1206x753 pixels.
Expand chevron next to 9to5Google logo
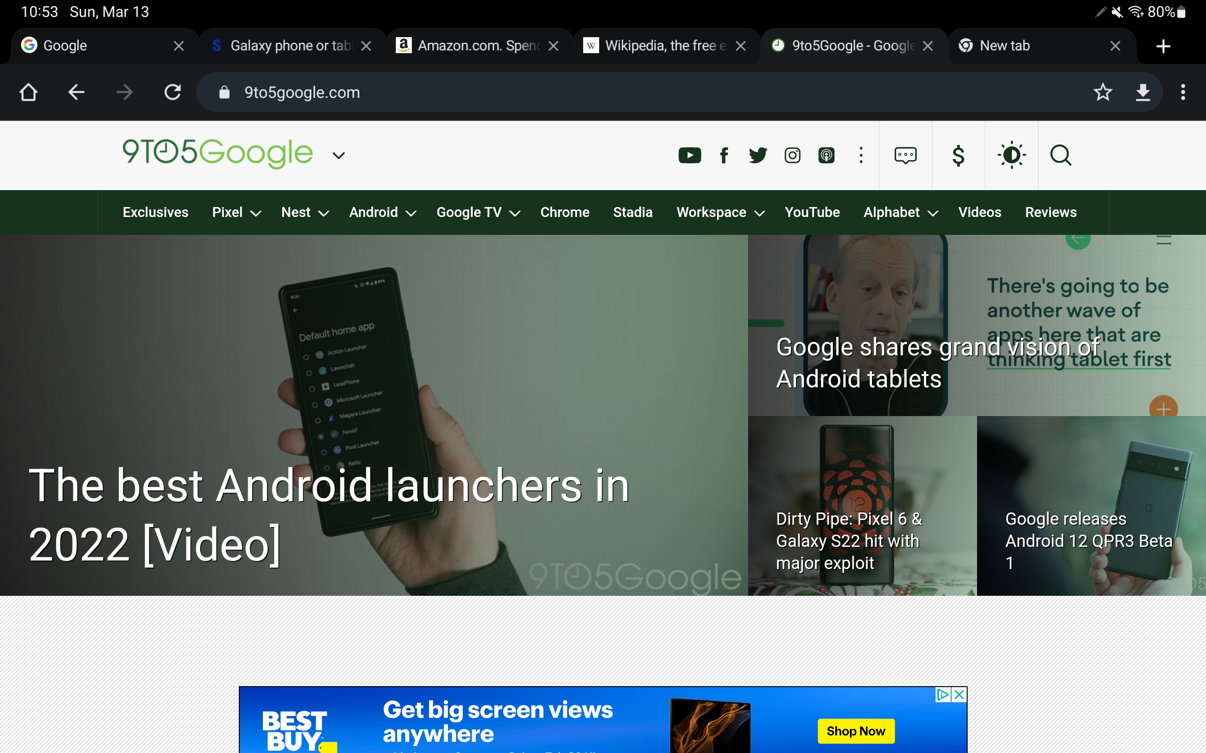(x=338, y=155)
